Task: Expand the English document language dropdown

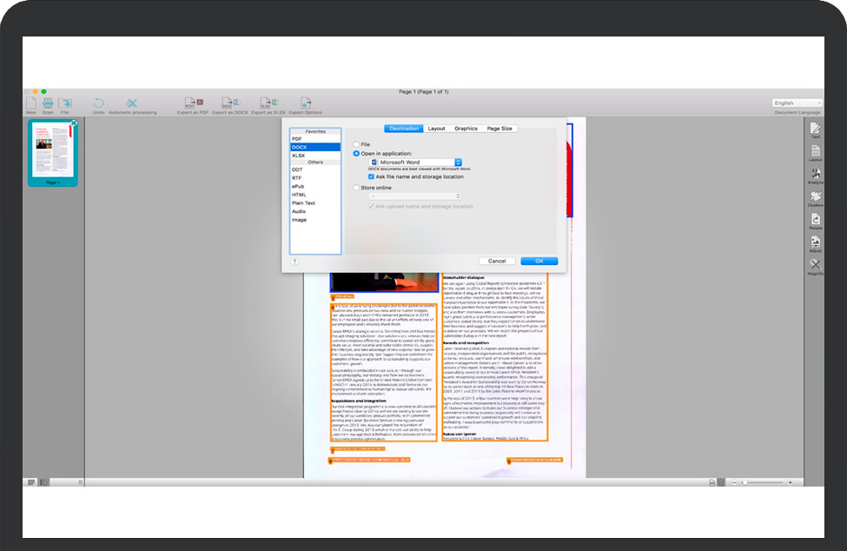Action: (797, 103)
